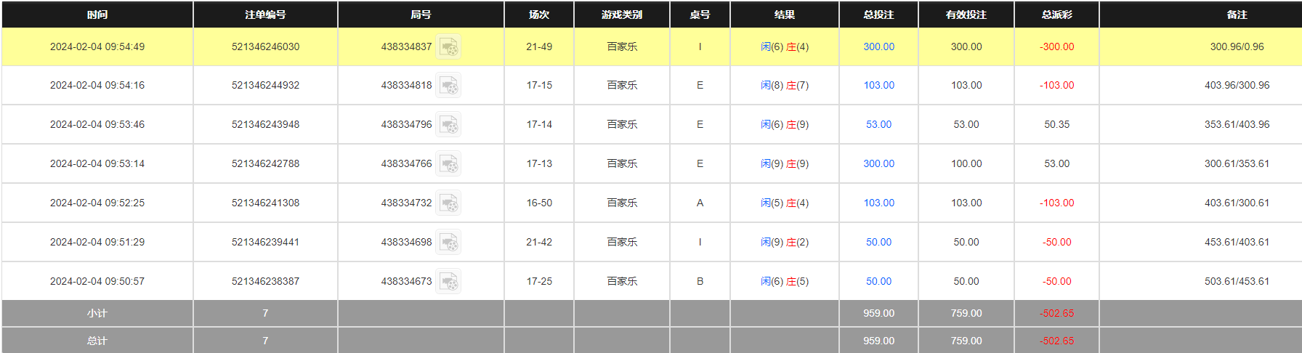Open replay icon for round 438334698
The width and height of the screenshot is (1302, 353).
pyautogui.click(x=448, y=243)
